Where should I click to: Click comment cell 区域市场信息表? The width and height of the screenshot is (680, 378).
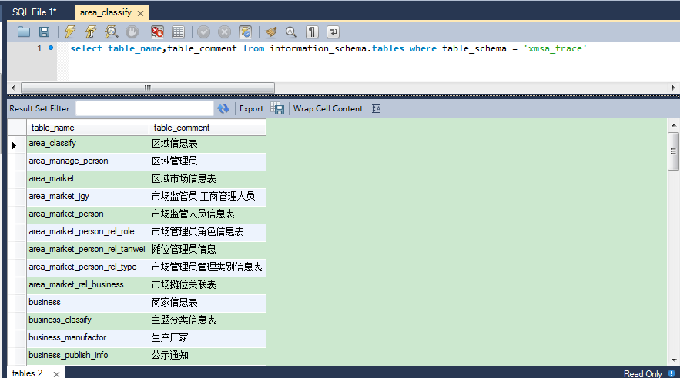207,179
